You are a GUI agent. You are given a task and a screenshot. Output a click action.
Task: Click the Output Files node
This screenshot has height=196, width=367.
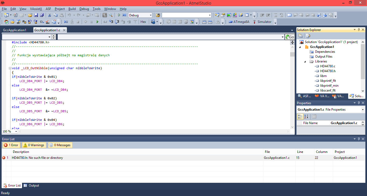(324, 57)
